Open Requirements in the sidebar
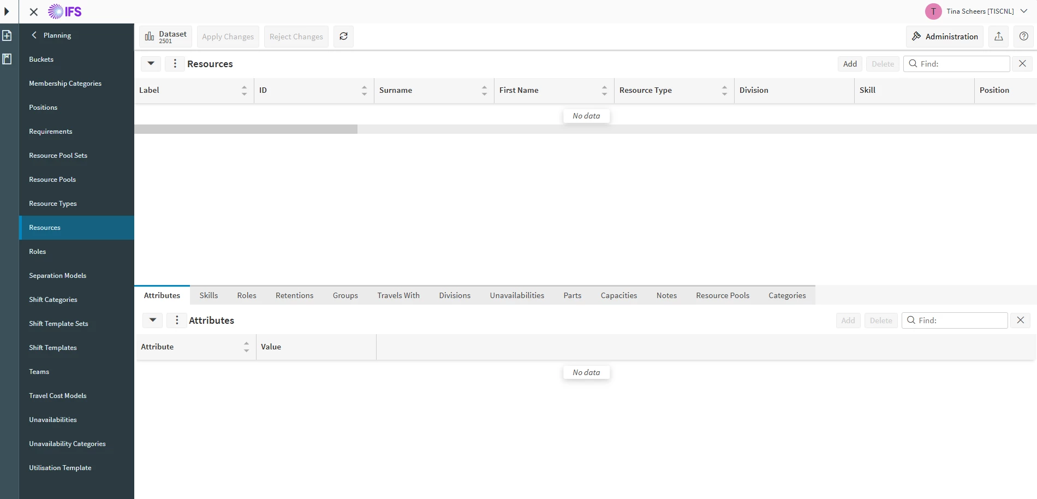Image resolution: width=1037 pixels, height=499 pixels. (76, 132)
